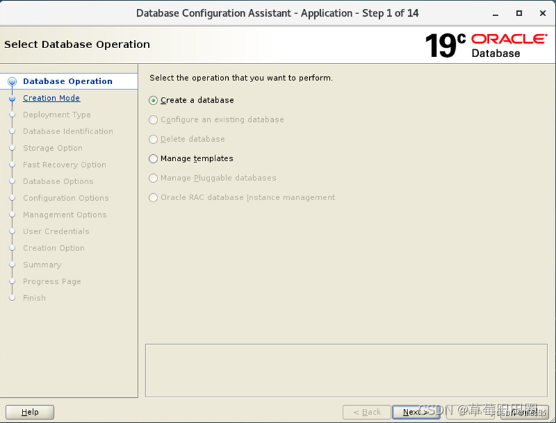Click the Summary step
The width and height of the screenshot is (556, 423).
(x=42, y=264)
